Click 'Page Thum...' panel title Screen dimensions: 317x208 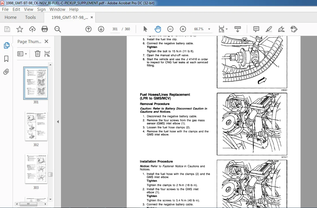[29, 41]
